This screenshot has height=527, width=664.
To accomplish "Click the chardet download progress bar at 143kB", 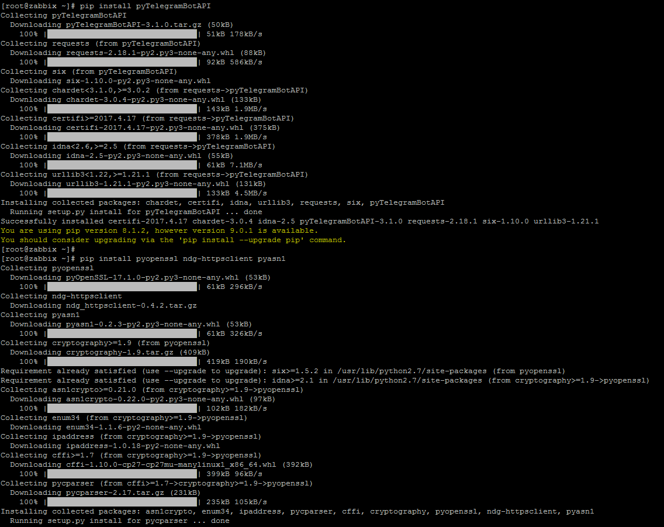I will click(x=122, y=109).
